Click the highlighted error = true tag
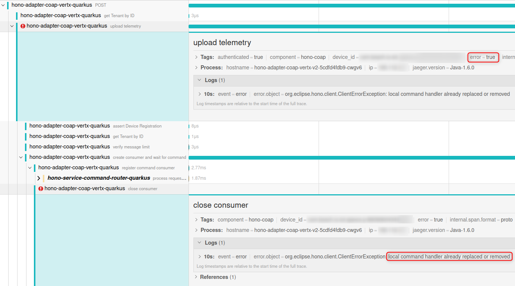The width and height of the screenshot is (515, 286). point(483,57)
